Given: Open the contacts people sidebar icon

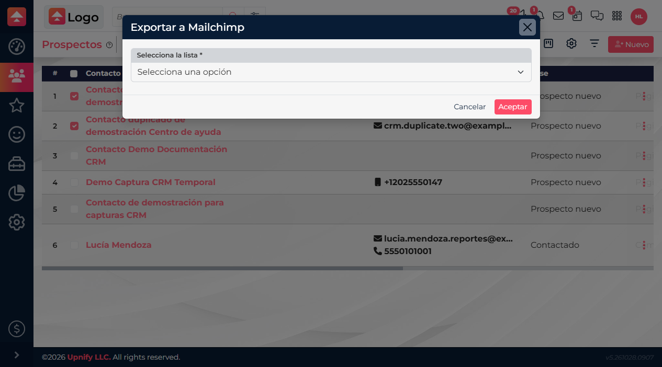Looking at the screenshot, I should point(17,76).
